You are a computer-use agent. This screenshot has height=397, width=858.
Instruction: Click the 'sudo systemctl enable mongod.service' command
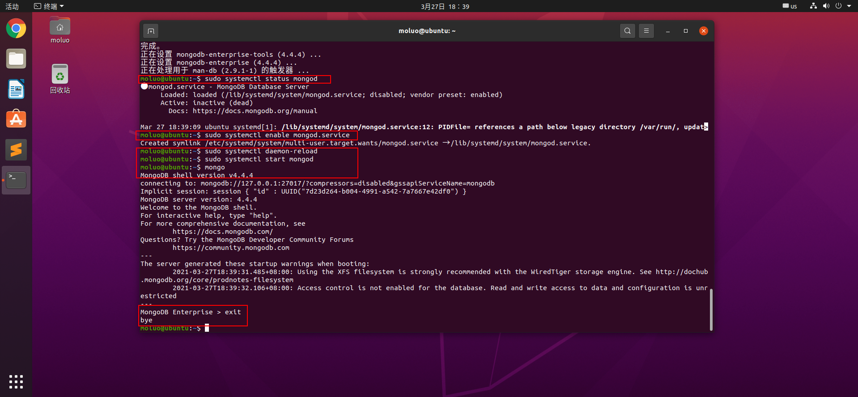277,135
